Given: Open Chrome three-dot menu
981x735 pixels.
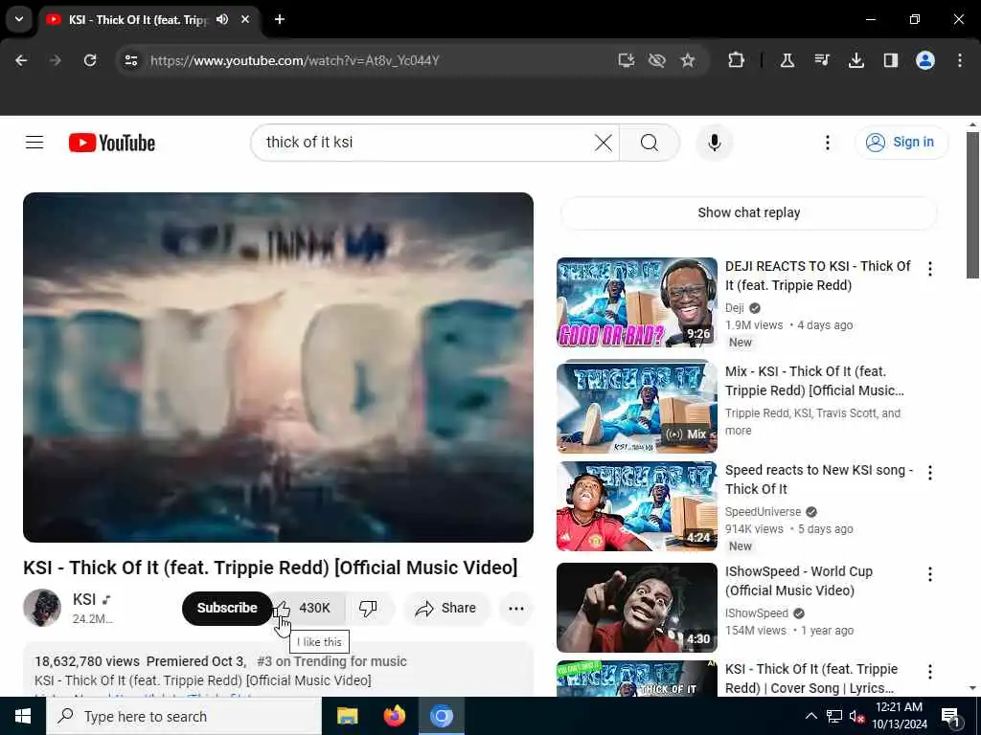Looking at the screenshot, I should [x=959, y=60].
